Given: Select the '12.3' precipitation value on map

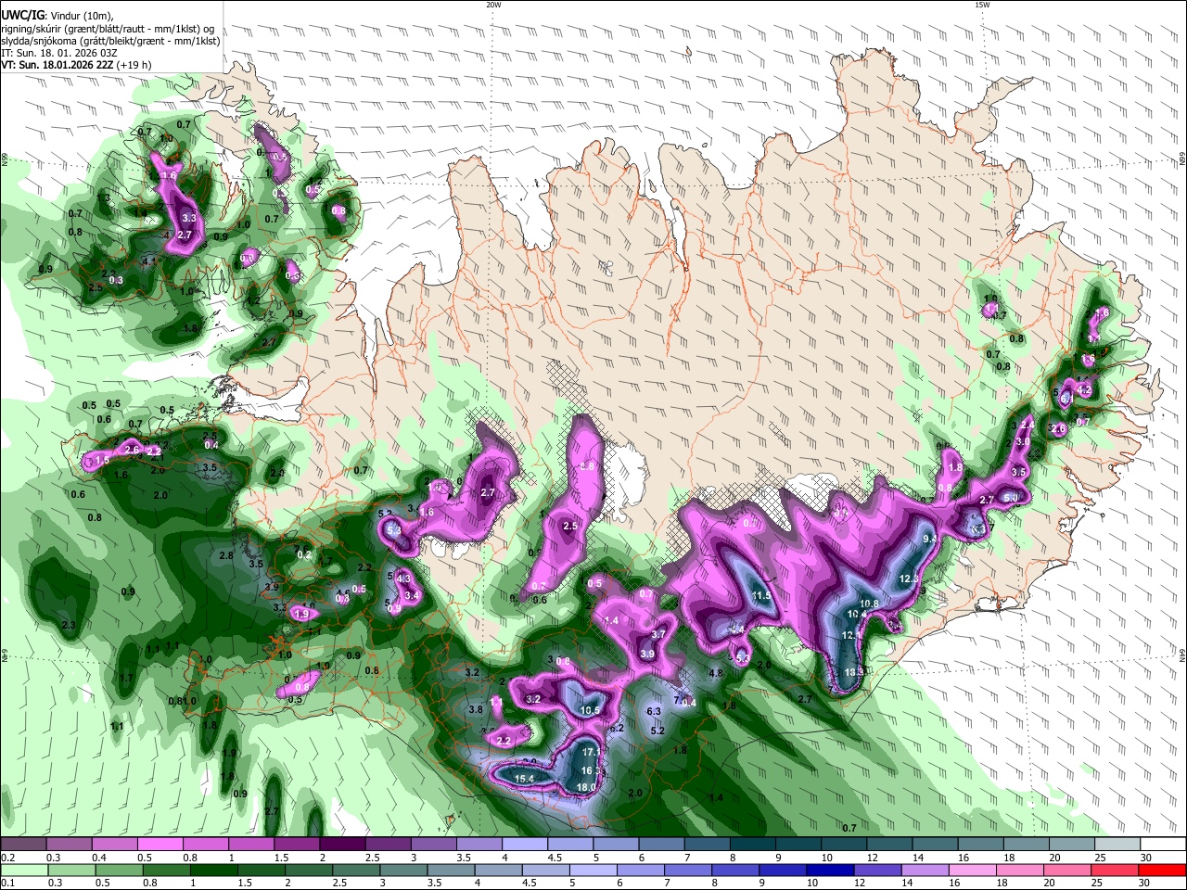Looking at the screenshot, I should click(909, 578).
